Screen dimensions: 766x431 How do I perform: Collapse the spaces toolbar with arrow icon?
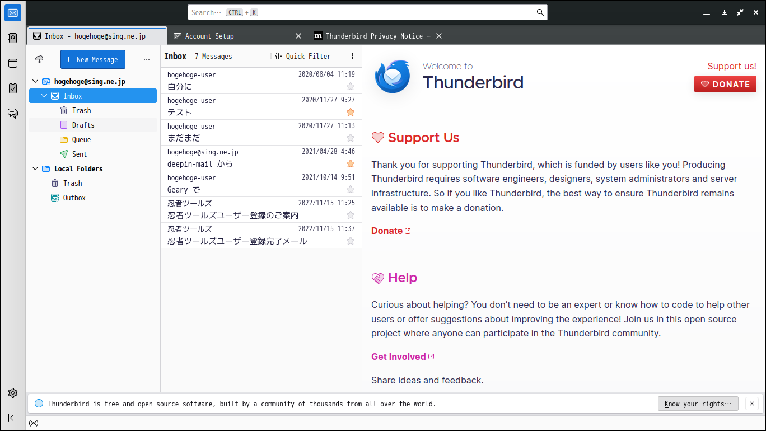(13, 418)
